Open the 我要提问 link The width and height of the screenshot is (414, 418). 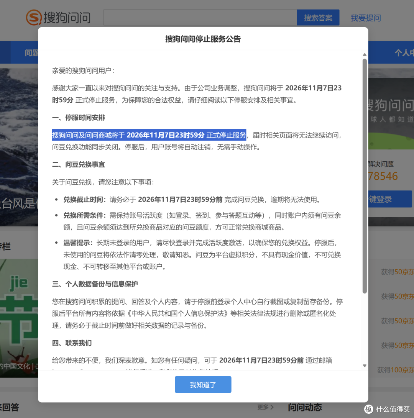point(365,18)
